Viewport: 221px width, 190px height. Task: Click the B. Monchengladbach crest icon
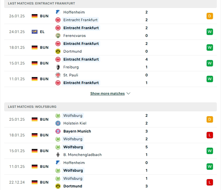tap(58, 155)
